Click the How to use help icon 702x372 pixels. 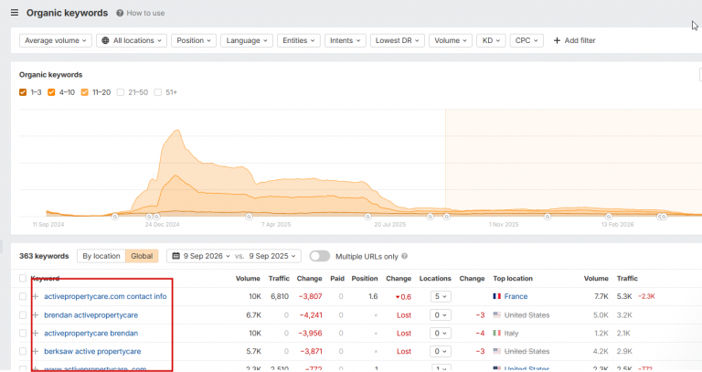click(x=120, y=13)
